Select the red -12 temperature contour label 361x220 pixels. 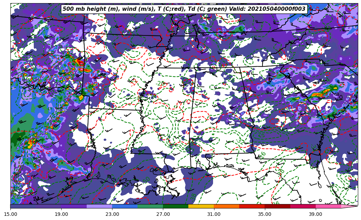tap(133, 82)
